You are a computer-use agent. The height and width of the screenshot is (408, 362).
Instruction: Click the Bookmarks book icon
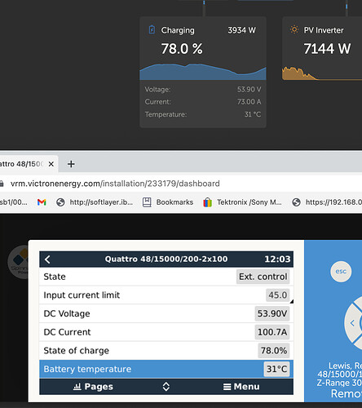pos(147,202)
